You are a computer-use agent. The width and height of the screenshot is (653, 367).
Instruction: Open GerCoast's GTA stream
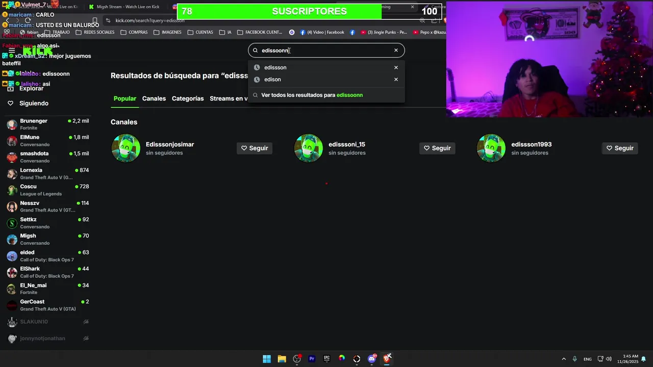coord(47,305)
